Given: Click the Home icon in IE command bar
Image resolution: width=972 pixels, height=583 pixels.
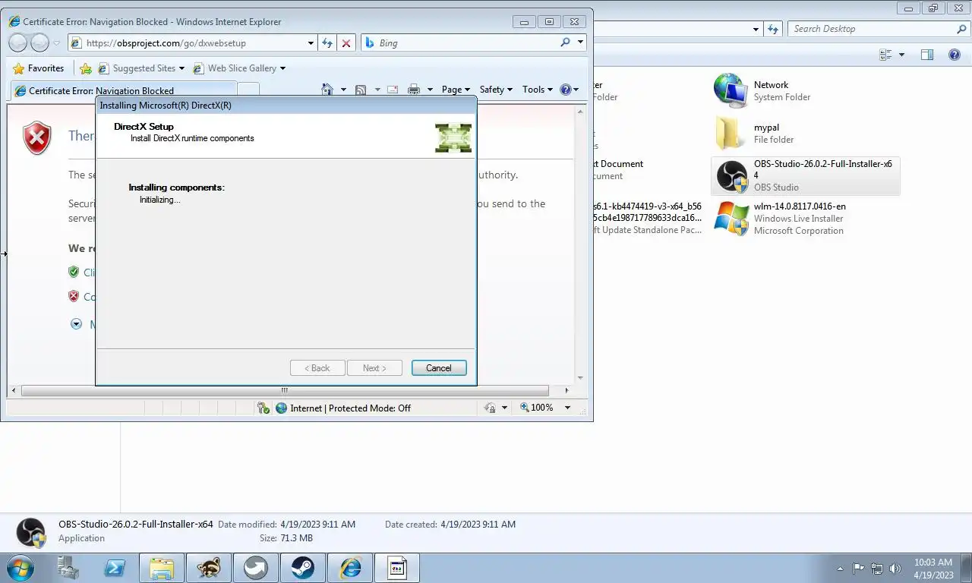Looking at the screenshot, I should (x=327, y=90).
